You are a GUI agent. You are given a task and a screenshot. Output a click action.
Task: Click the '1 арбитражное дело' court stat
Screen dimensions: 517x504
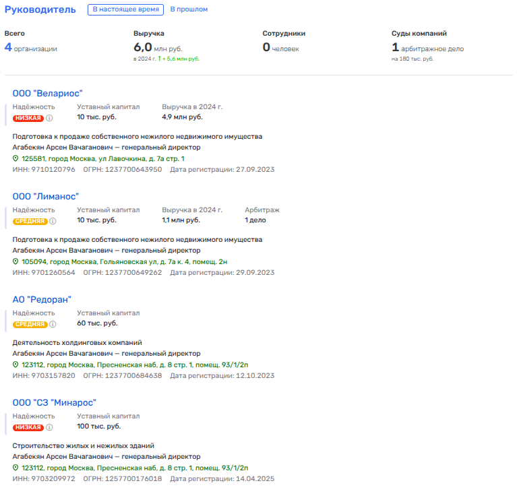point(428,48)
